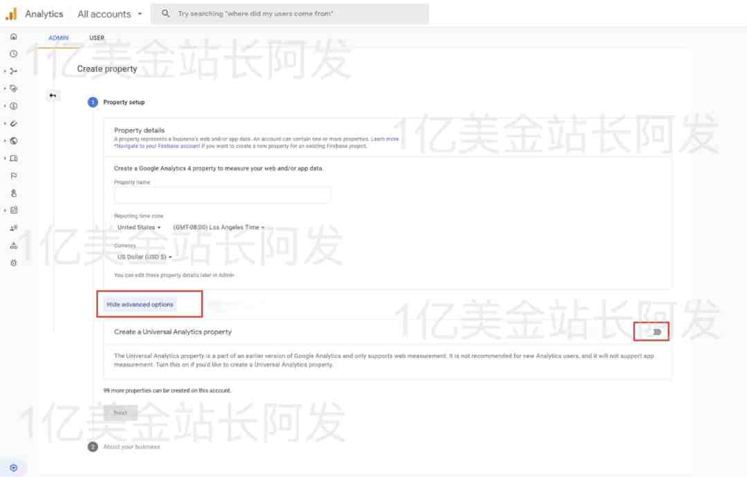
Task: Open the Audiences people icon in sidebar
Action: (x=13, y=228)
